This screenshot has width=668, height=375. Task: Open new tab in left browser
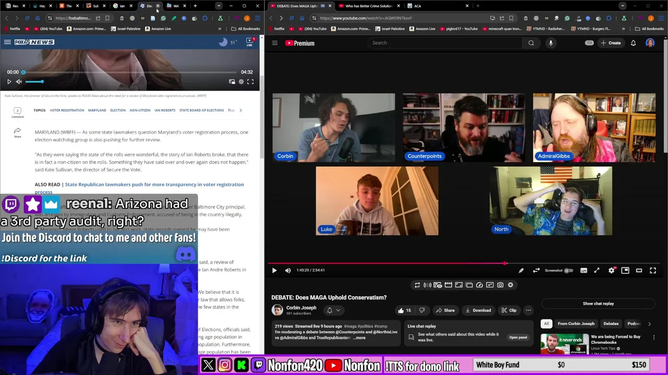[195, 6]
